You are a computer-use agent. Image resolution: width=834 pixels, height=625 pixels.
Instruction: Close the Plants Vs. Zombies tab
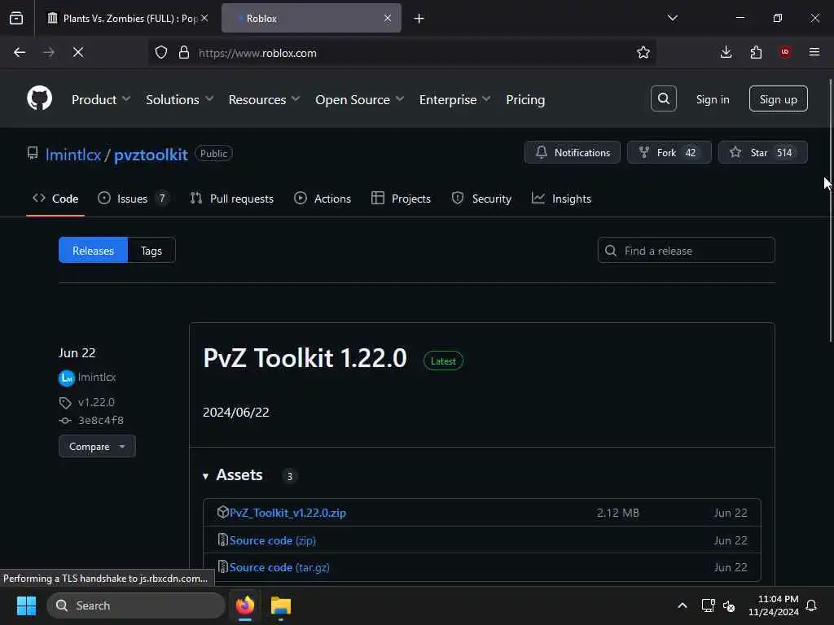pos(204,18)
